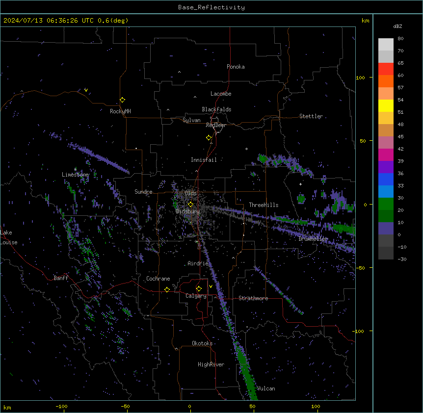Click the Airdrie city label
This screenshot has width=423, height=413.
pyautogui.click(x=198, y=263)
